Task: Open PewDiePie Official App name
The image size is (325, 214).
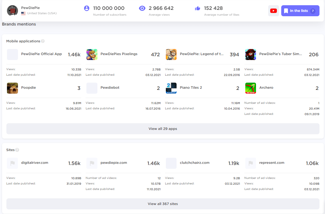Action: 41,54
